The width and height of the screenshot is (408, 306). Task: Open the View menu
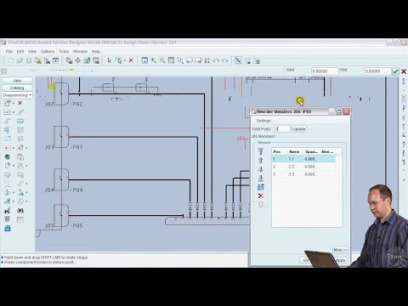click(32, 52)
